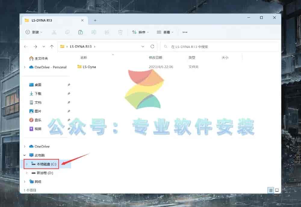Open the three-dot more options menu

tap(185, 32)
